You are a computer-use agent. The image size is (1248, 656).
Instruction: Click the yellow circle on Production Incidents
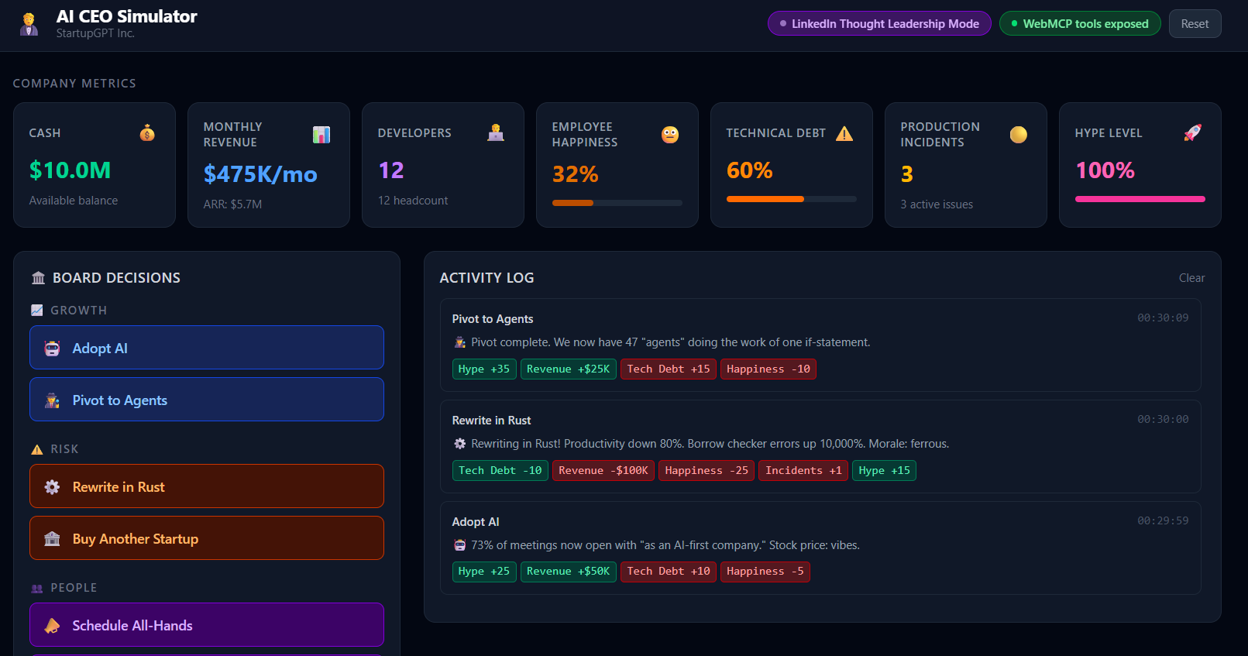pyautogui.click(x=1019, y=135)
